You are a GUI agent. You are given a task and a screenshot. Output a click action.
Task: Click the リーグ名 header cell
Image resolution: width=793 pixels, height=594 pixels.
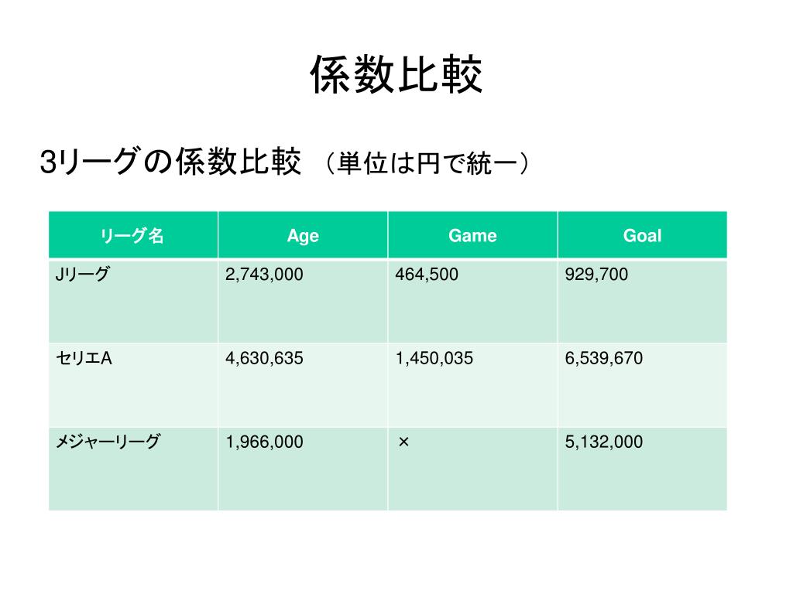point(133,235)
